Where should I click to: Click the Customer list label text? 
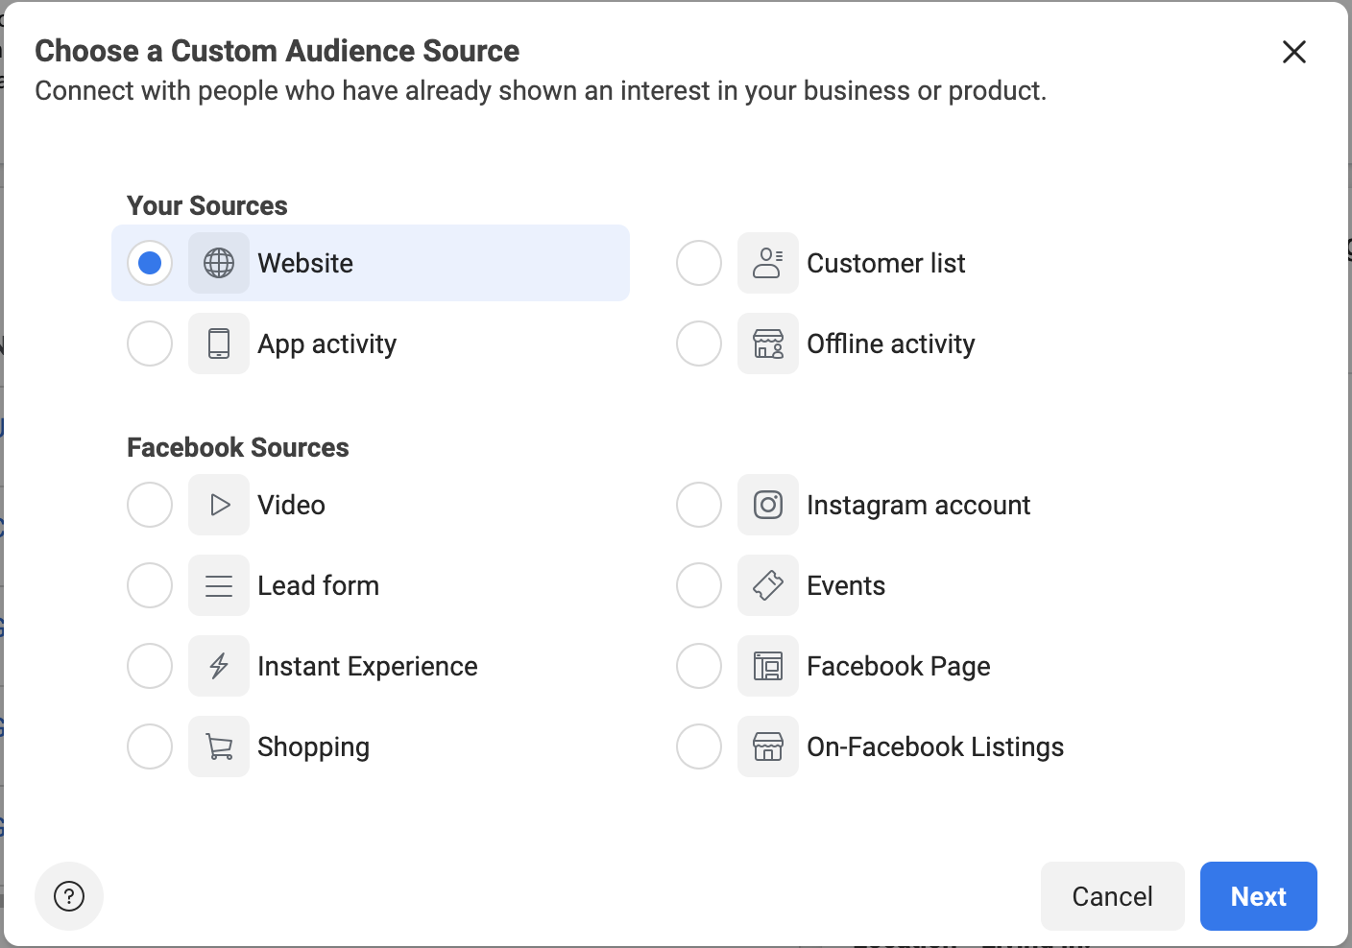[x=886, y=263]
